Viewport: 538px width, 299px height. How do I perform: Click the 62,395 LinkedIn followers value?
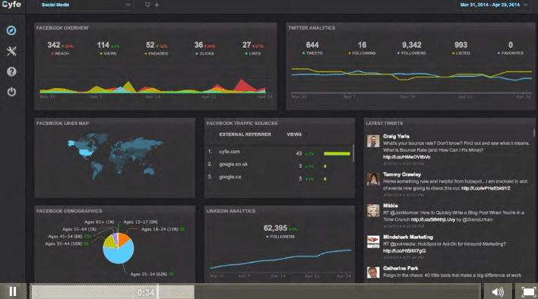pos(275,228)
